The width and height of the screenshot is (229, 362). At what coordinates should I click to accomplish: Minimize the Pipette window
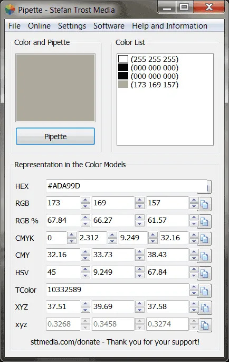167,7
